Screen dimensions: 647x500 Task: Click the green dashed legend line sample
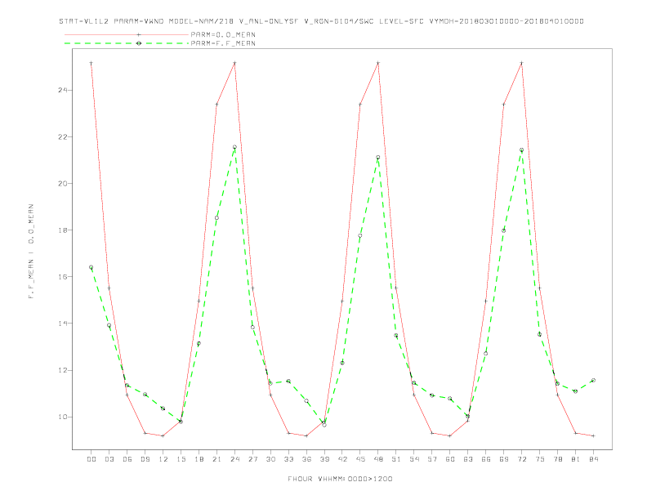pos(127,43)
